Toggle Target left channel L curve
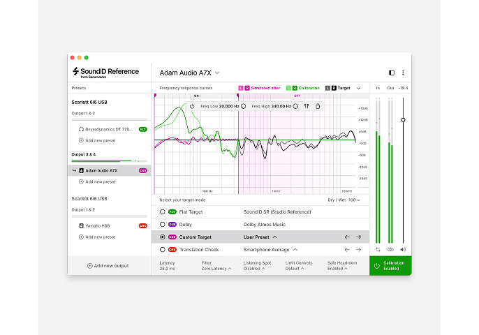 pyautogui.click(x=327, y=88)
